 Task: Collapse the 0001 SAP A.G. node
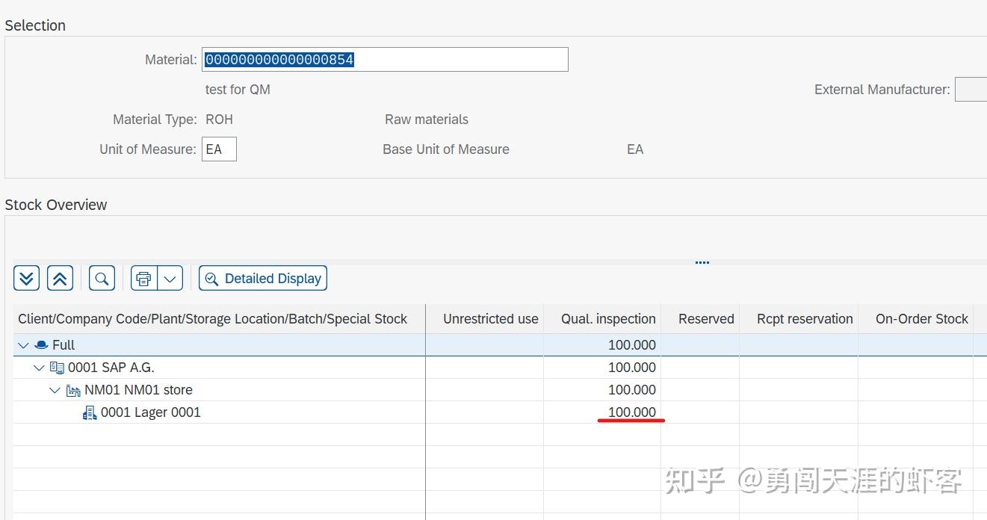pos(38,367)
